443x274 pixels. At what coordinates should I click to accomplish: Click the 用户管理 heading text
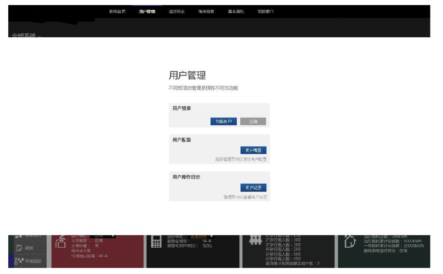[187, 75]
